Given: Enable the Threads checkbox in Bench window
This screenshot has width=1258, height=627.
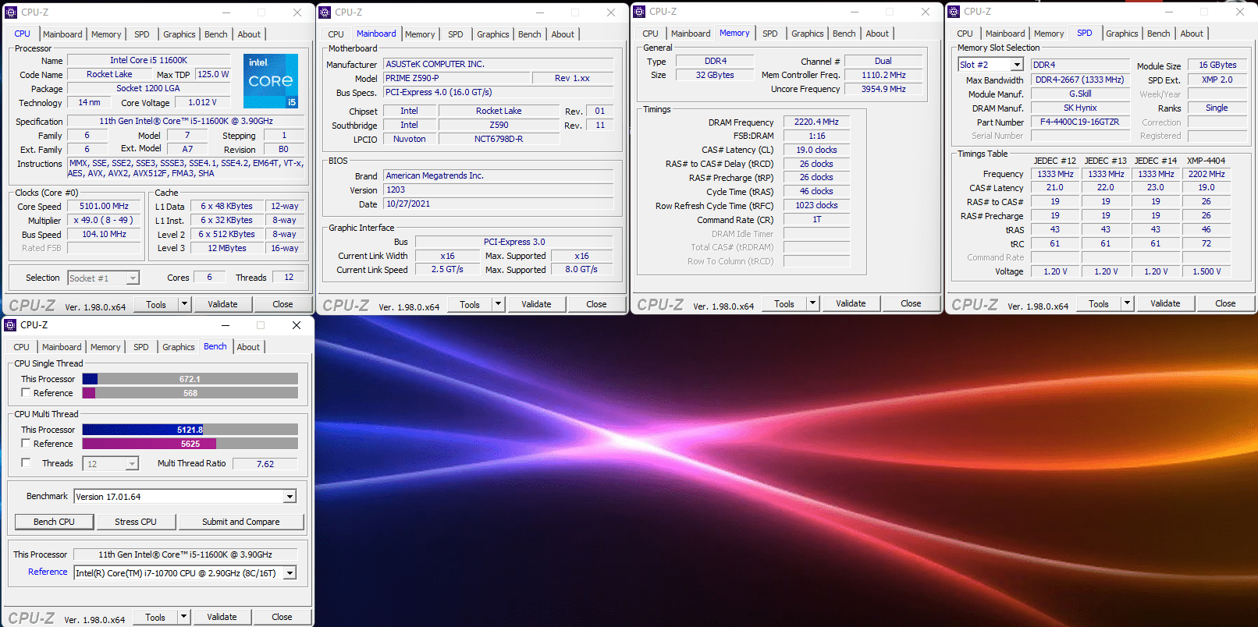Looking at the screenshot, I should tap(26, 463).
